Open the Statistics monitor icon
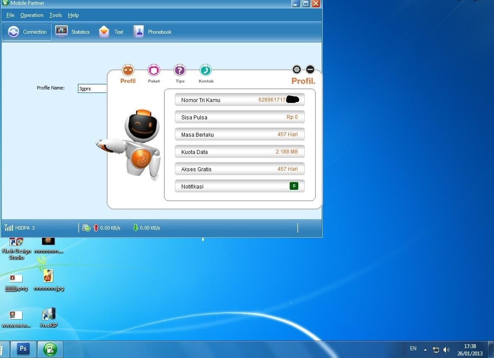 coord(61,32)
